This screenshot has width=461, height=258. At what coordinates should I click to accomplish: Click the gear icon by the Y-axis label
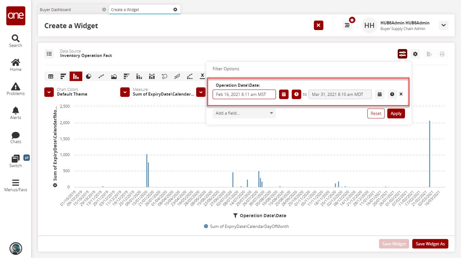55,185
